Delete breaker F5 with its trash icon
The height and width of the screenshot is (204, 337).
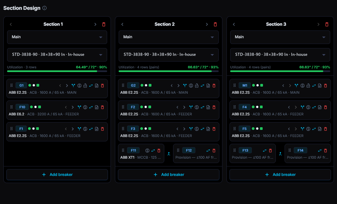coord(326,129)
